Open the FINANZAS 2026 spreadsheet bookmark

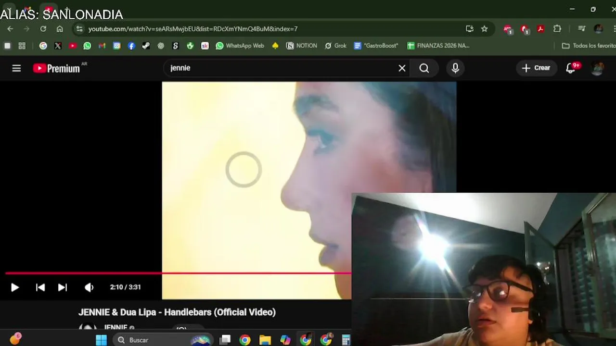coord(438,46)
